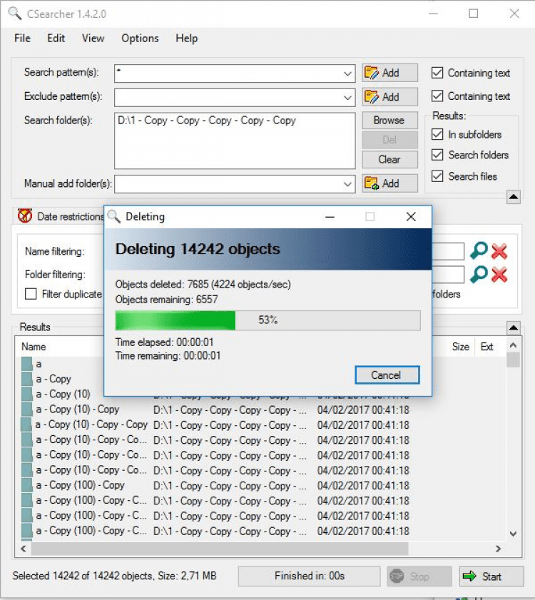Open the Options menu
The height and width of the screenshot is (600, 535).
[140, 39]
